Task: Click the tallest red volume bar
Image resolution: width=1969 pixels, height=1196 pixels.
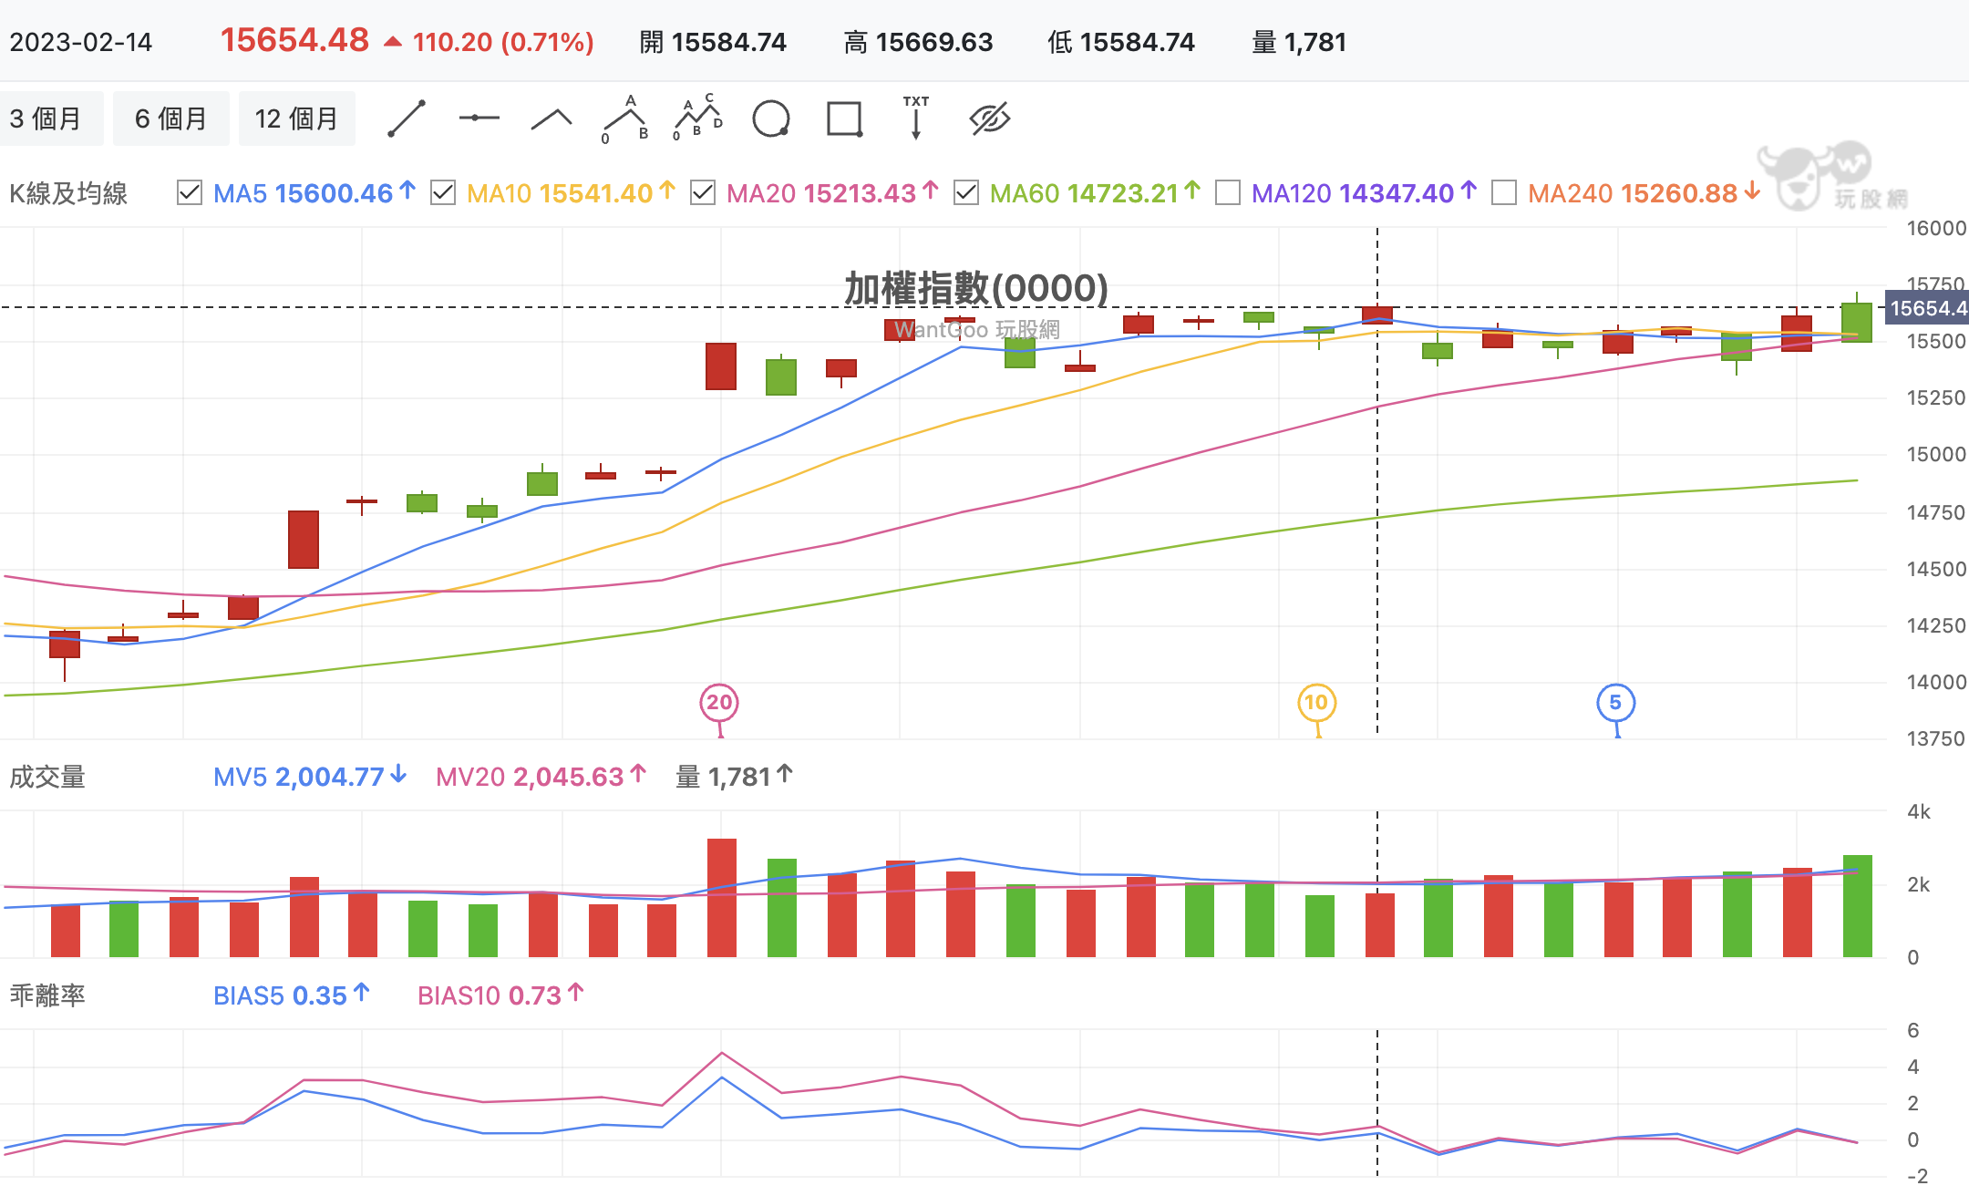Action: (722, 898)
